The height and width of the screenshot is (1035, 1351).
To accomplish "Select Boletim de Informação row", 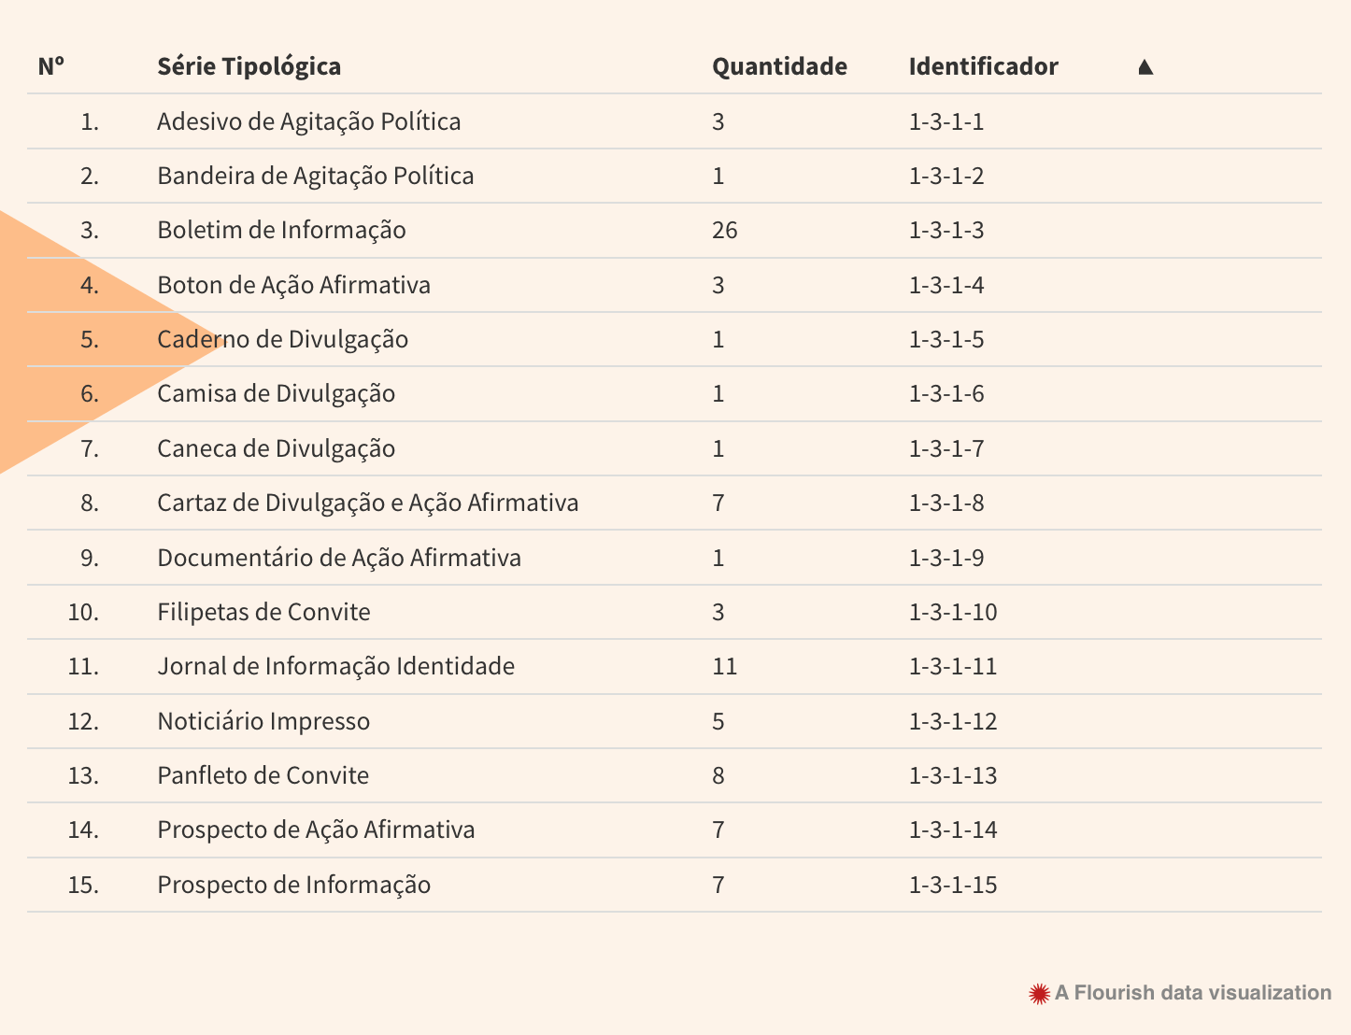I will pos(281,230).
